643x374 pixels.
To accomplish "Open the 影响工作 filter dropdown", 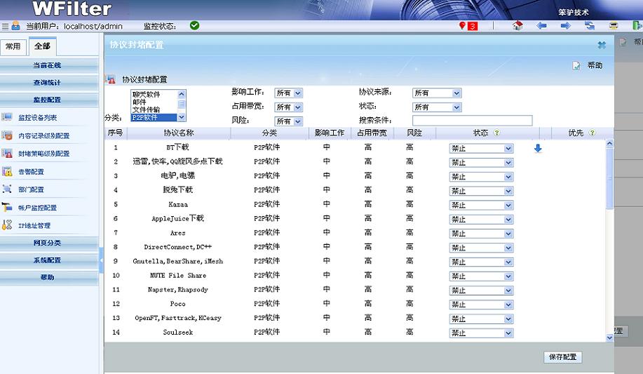I will click(x=288, y=93).
